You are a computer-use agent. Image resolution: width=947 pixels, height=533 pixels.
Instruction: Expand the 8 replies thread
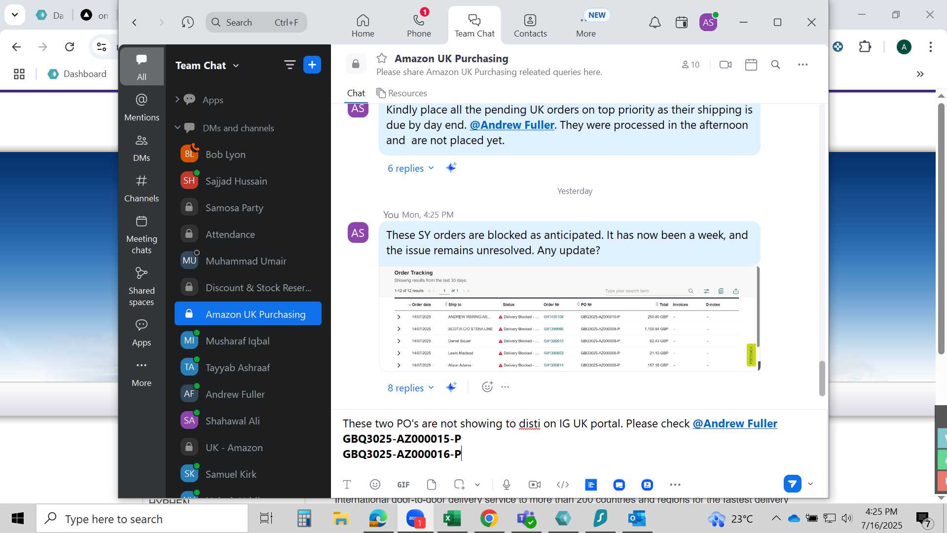(410, 388)
